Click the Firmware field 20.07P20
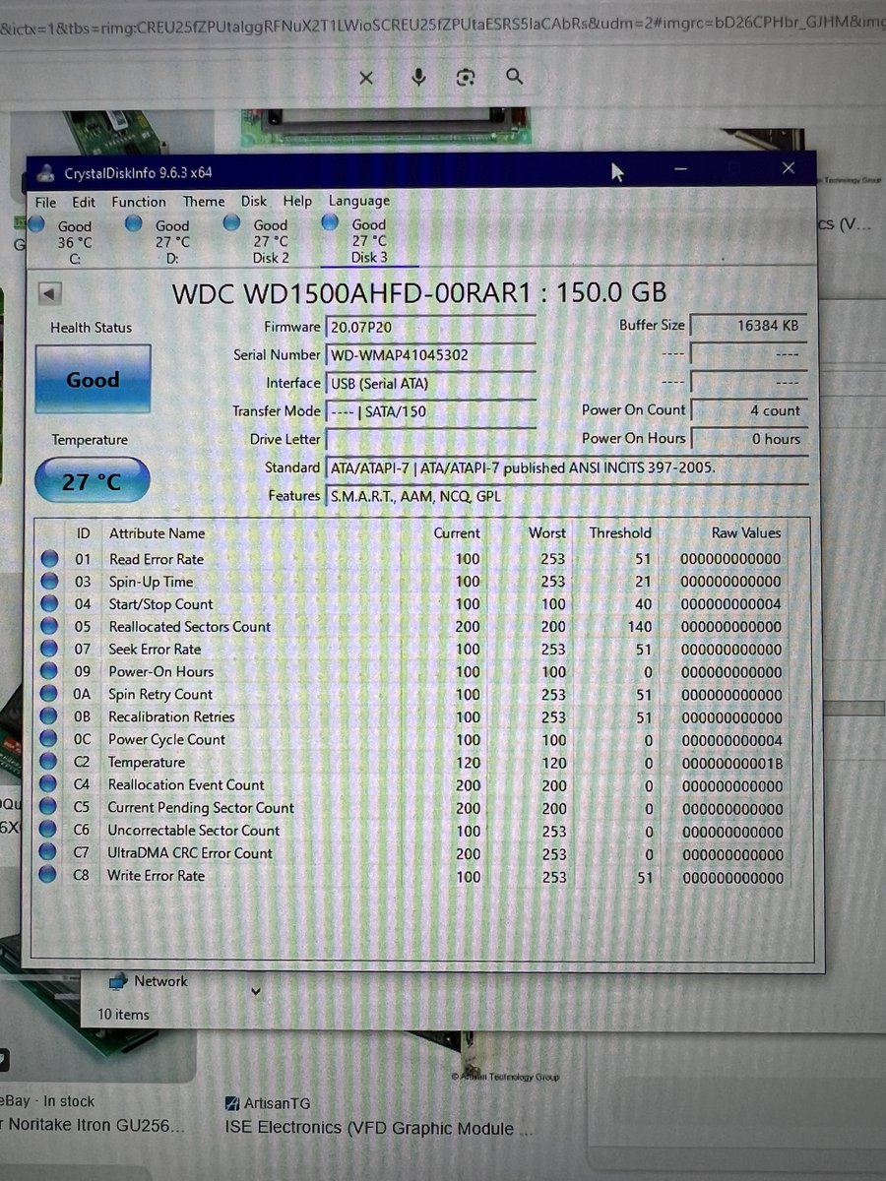Viewport: 886px width, 1181px height. click(x=430, y=327)
